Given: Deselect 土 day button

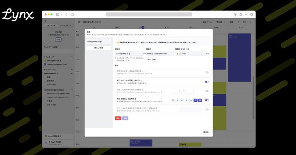Looking at the screenshot, I should click(195, 101).
